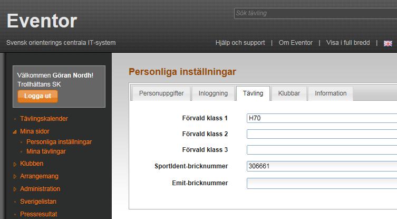Select Visa i full bredd

348,43
